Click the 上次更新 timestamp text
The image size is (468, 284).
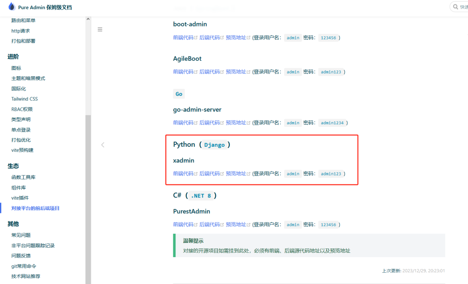413,271
